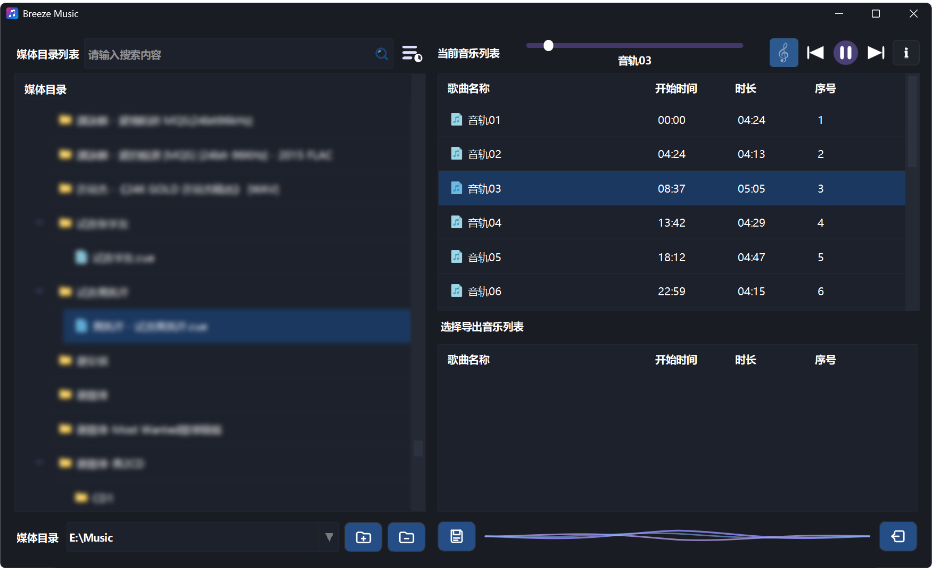
Task: Focus the search input field
Action: [229, 54]
